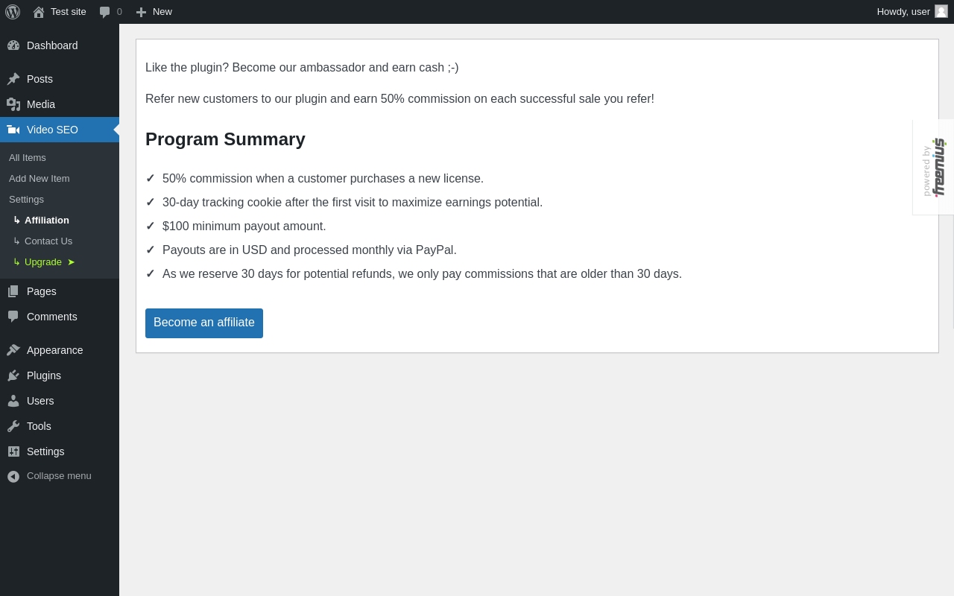
Task: Click the green Upgrade link
Action: (43, 262)
